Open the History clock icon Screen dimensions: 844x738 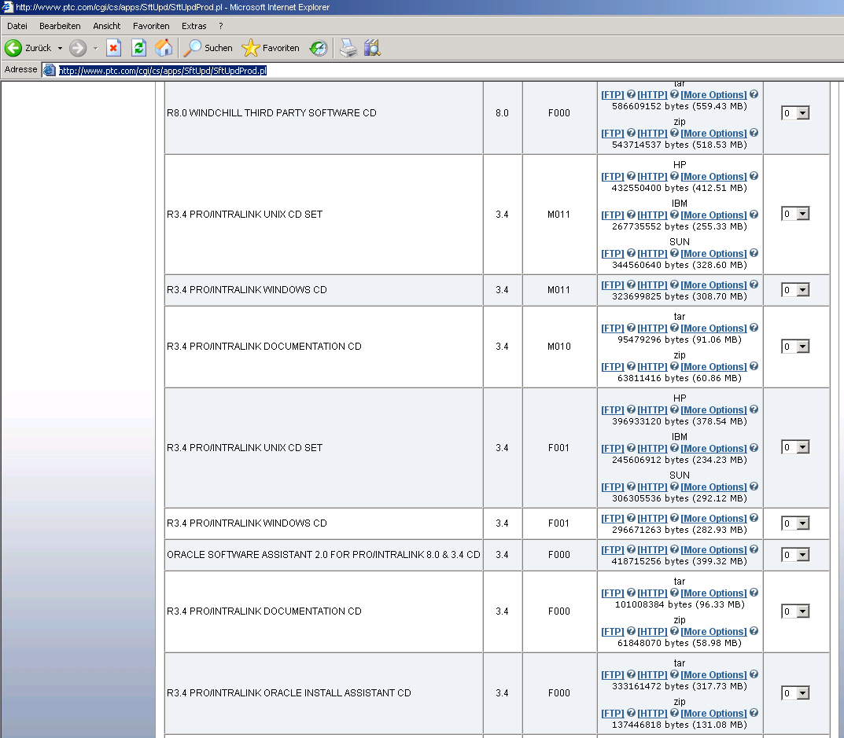(x=318, y=48)
